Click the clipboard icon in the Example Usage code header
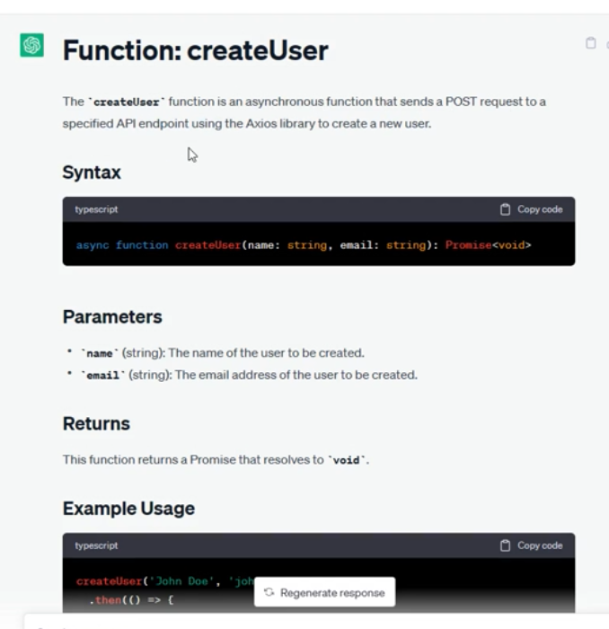Screen dimensions: 609x629 (506, 545)
